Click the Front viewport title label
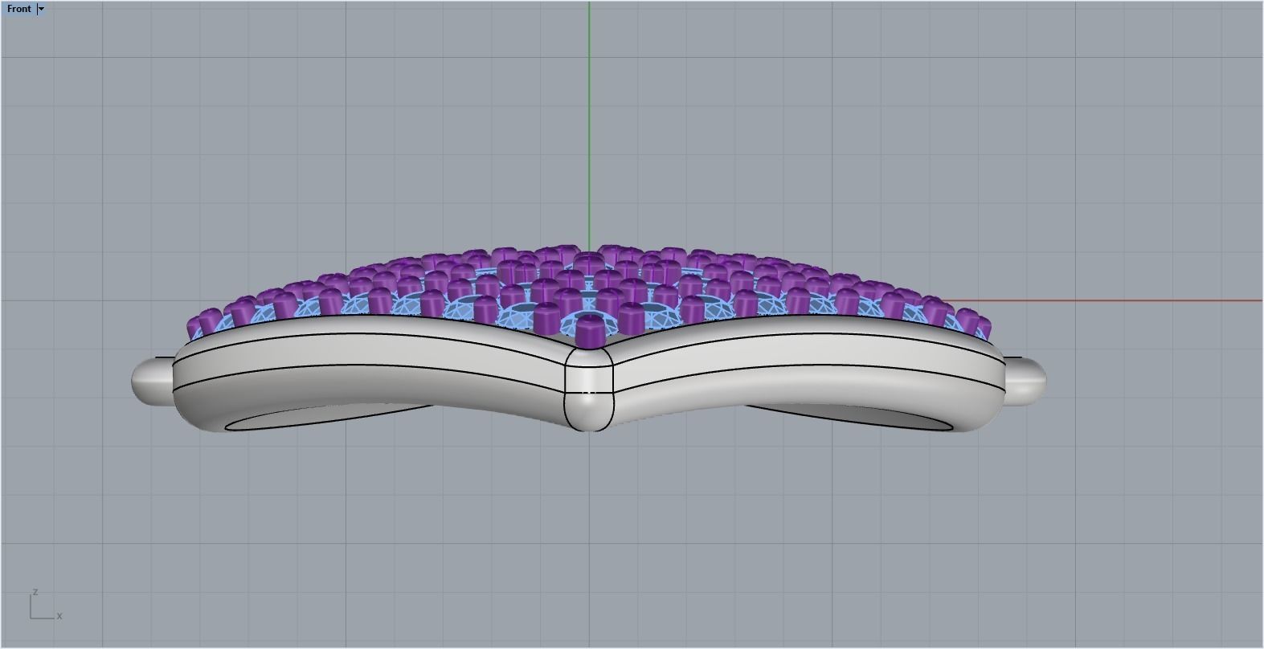The height and width of the screenshot is (649, 1264). click(x=19, y=9)
